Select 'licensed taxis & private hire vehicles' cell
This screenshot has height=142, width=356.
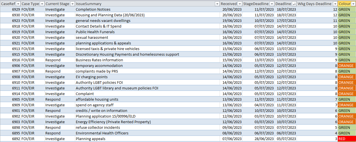(x=147, y=49)
